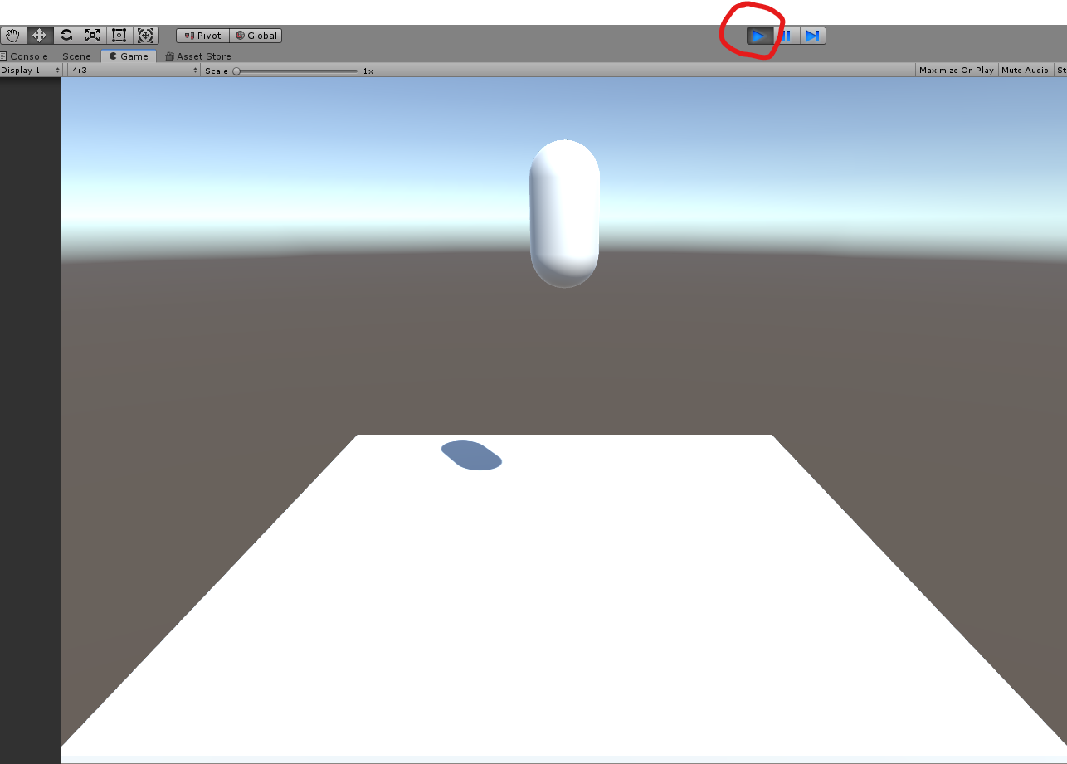
Task: Toggle Mute Audio in Game view
Action: click(x=1025, y=71)
